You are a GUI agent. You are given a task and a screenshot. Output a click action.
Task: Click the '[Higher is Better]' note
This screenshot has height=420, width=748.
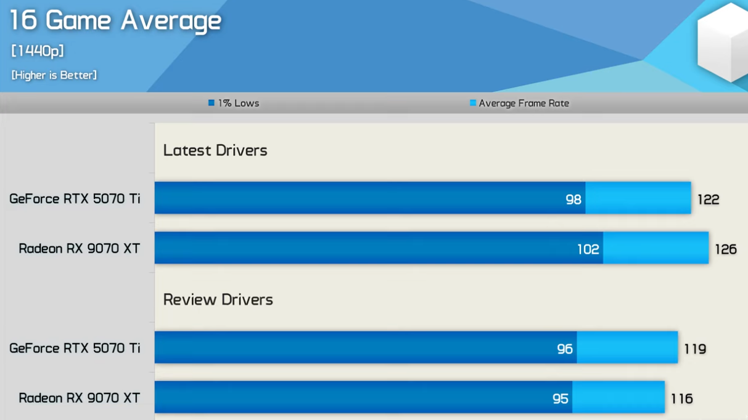pos(54,75)
